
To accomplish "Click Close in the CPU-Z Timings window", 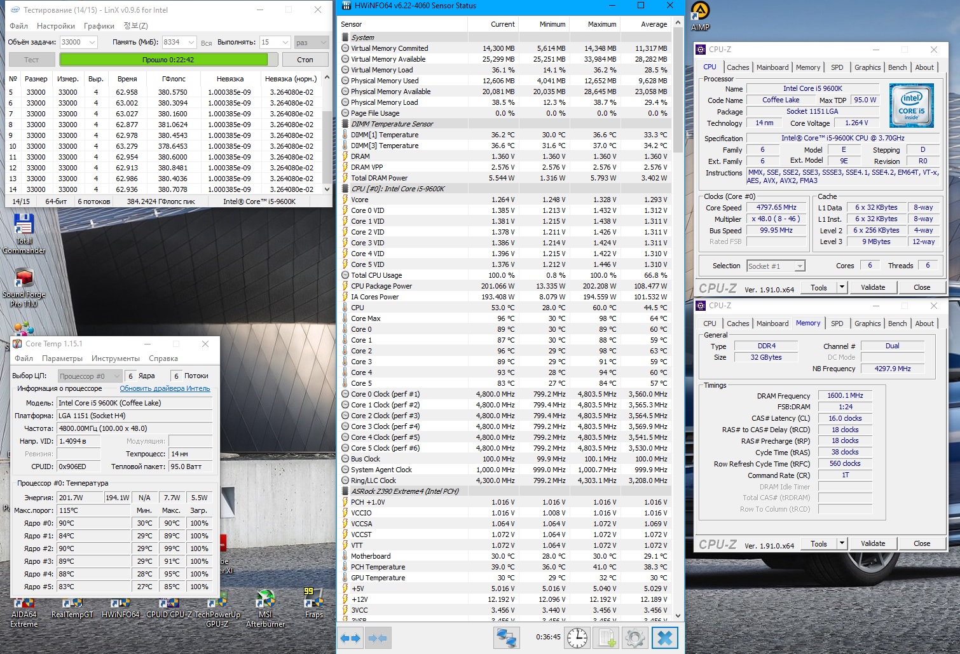I will 922,543.
